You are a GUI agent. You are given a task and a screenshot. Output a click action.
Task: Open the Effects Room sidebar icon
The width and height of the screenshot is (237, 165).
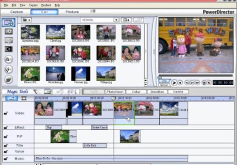9,32
